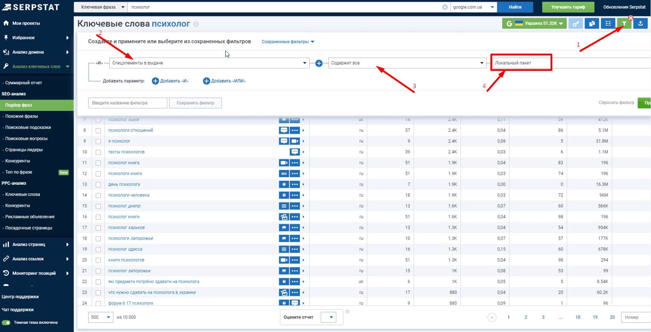Click the copy to clipboard icon button
The height and width of the screenshot is (332, 651).
pos(592,24)
